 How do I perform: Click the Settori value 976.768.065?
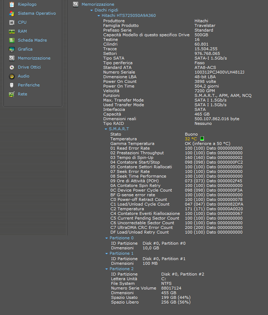(x=207, y=53)
